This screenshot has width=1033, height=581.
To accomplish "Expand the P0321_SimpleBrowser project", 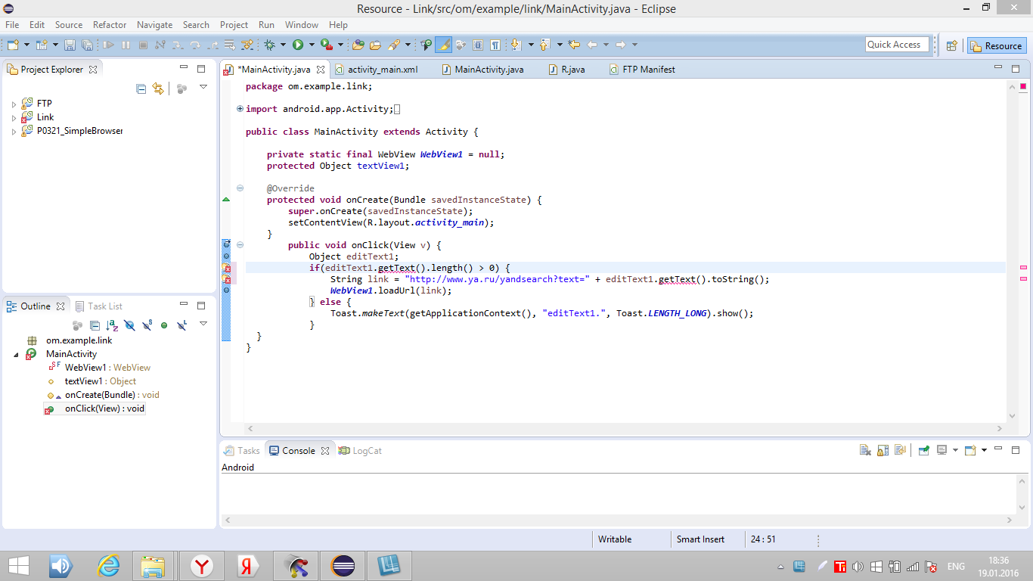I will (x=14, y=131).
